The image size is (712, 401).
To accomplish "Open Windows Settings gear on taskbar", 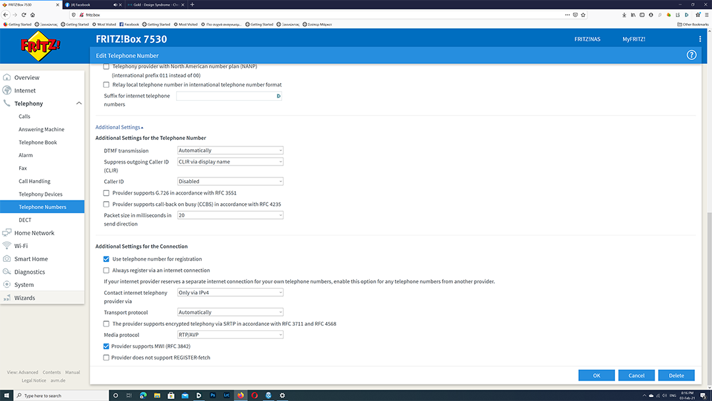I will click(x=282, y=395).
